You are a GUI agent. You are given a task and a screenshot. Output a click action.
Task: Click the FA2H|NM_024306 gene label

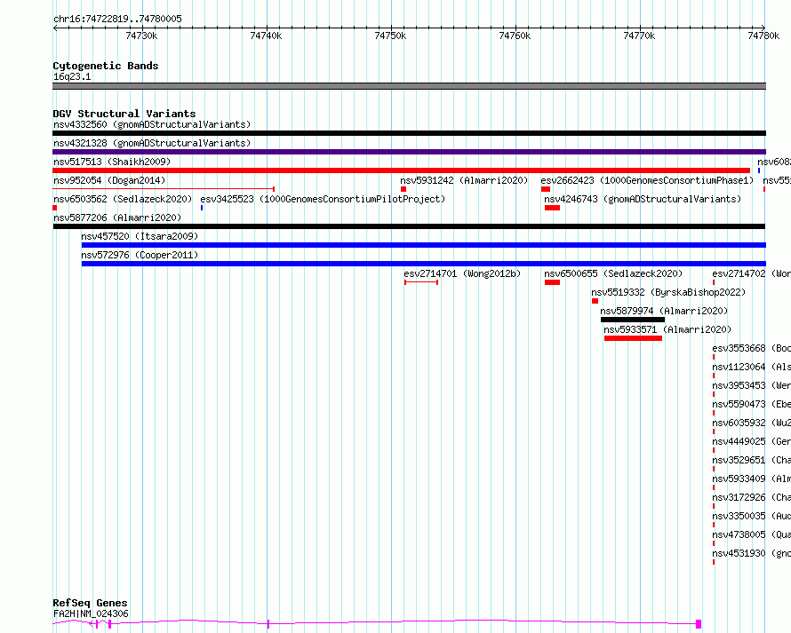pos(91,613)
